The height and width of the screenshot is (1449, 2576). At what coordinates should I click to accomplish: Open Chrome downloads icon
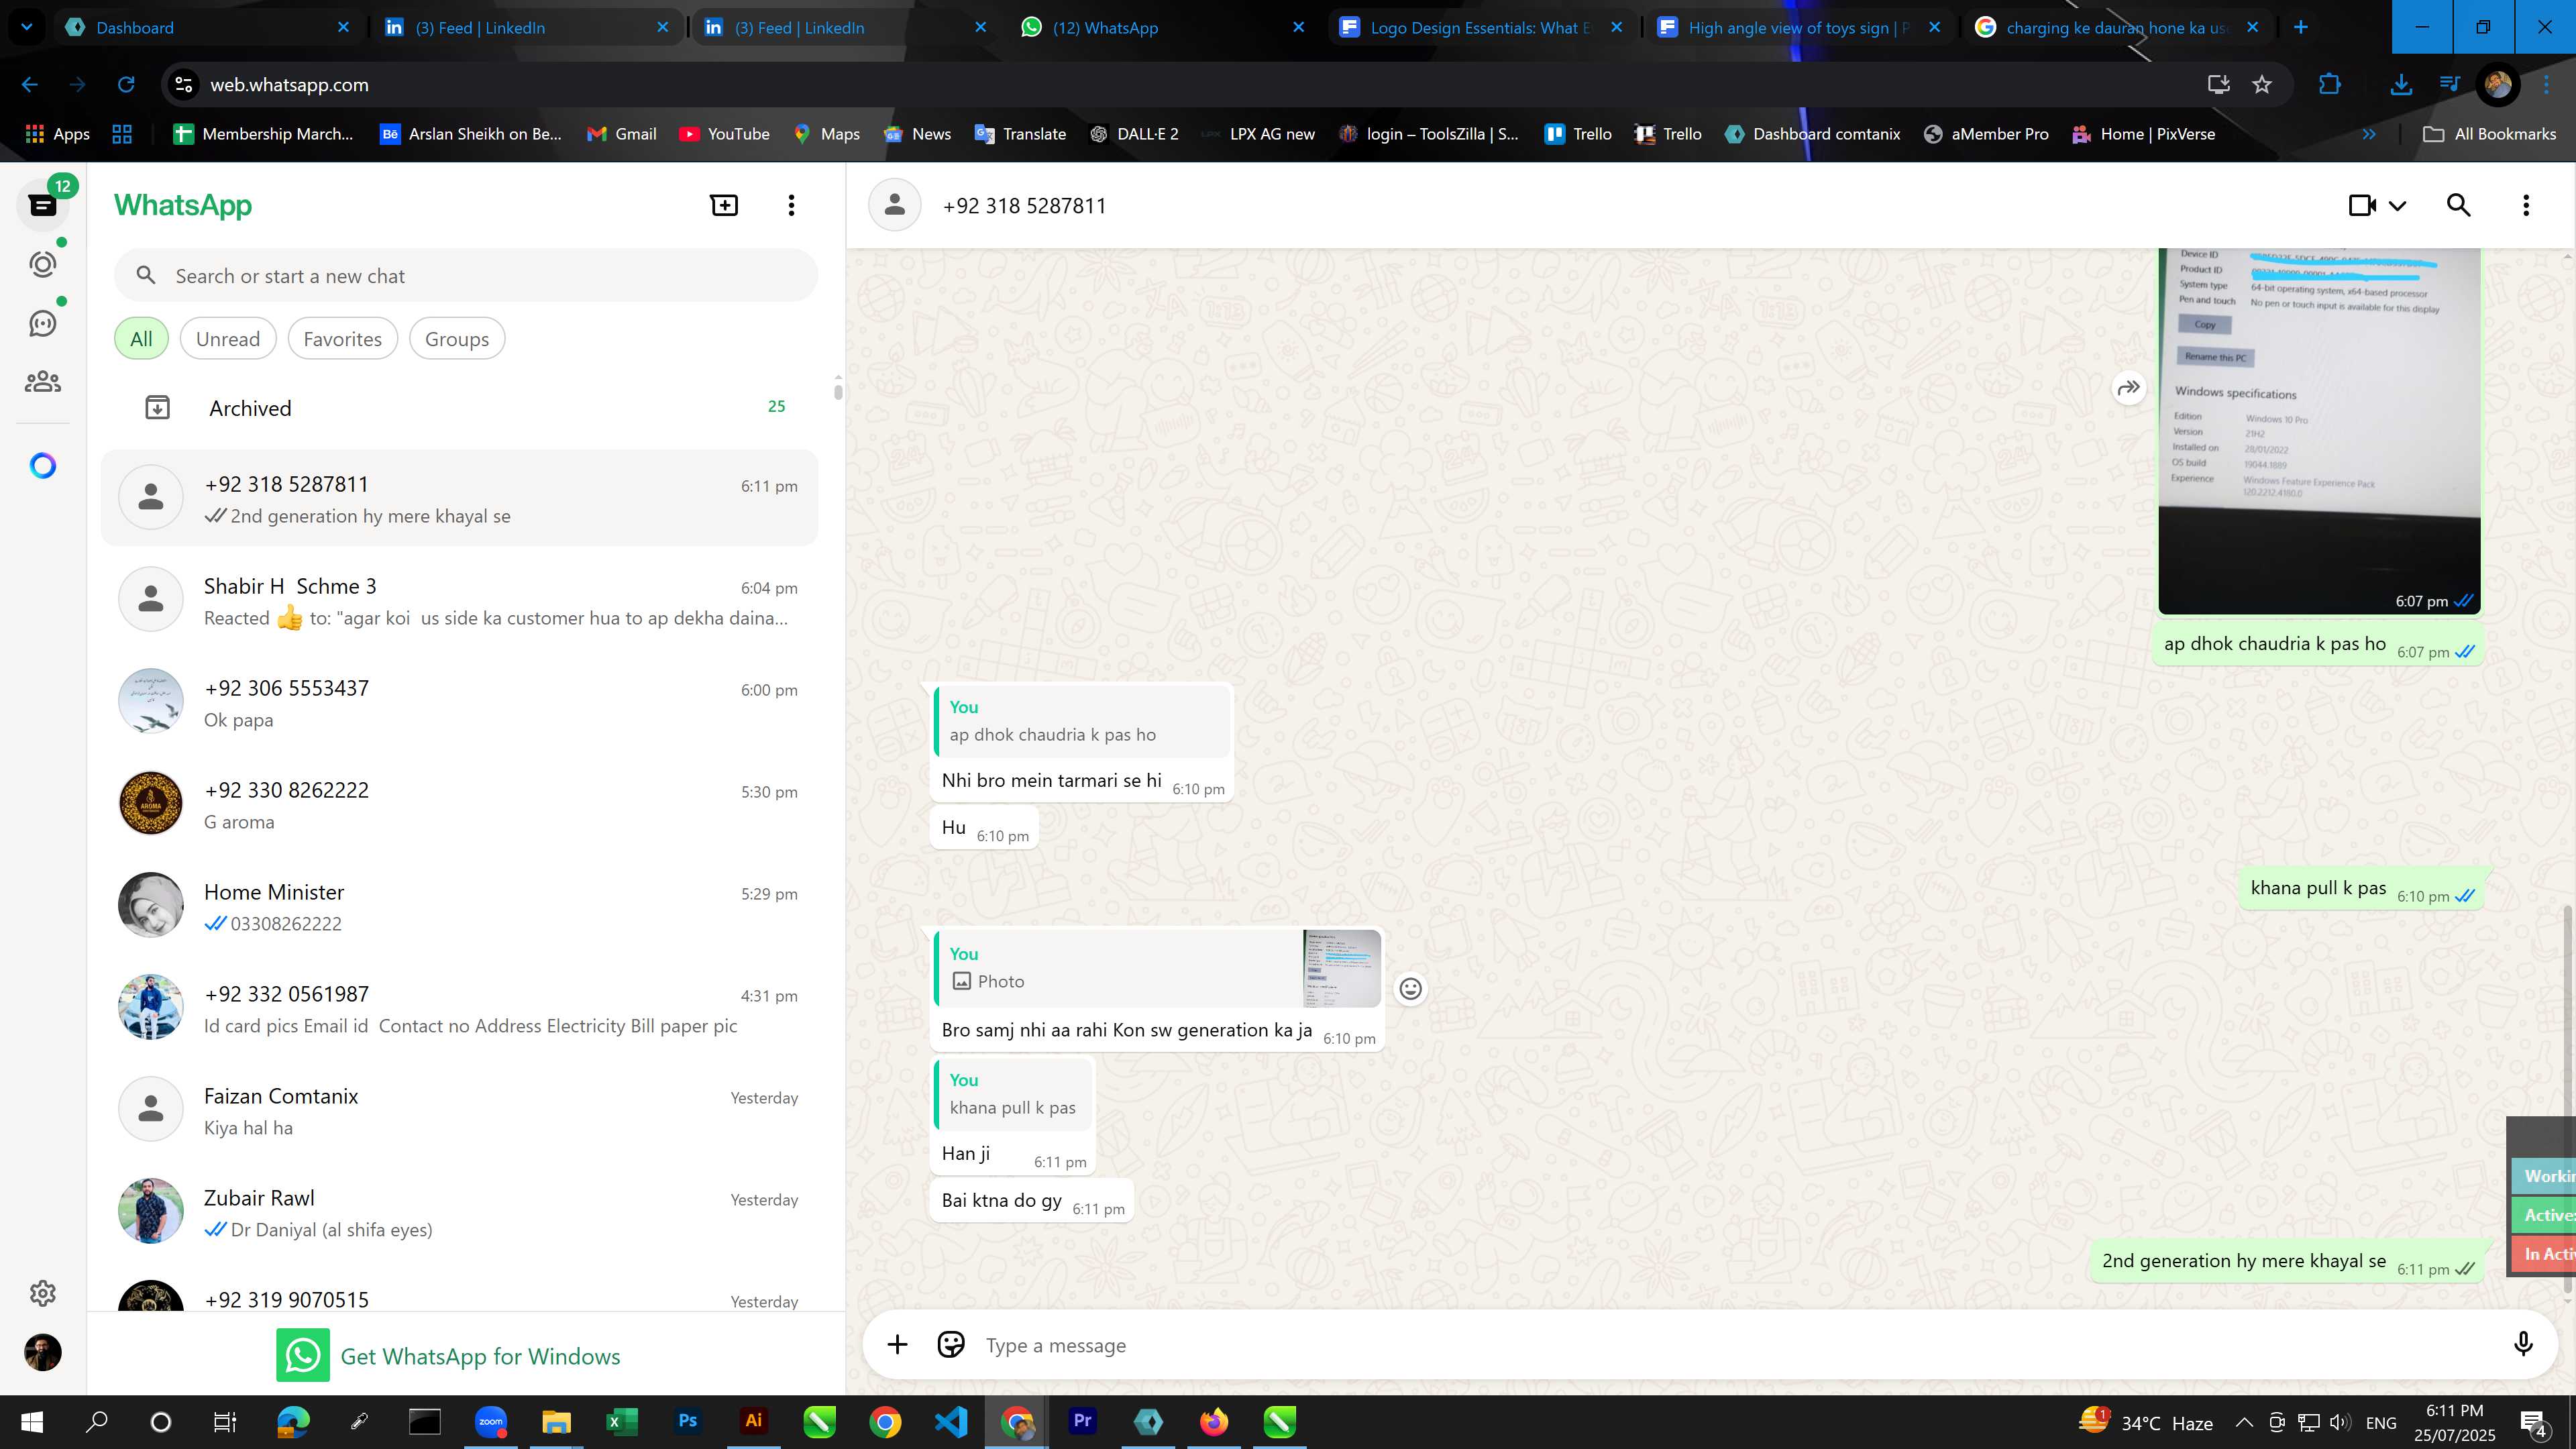pos(2400,85)
